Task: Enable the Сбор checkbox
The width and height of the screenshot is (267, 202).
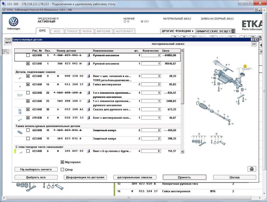Action: (x=62, y=169)
